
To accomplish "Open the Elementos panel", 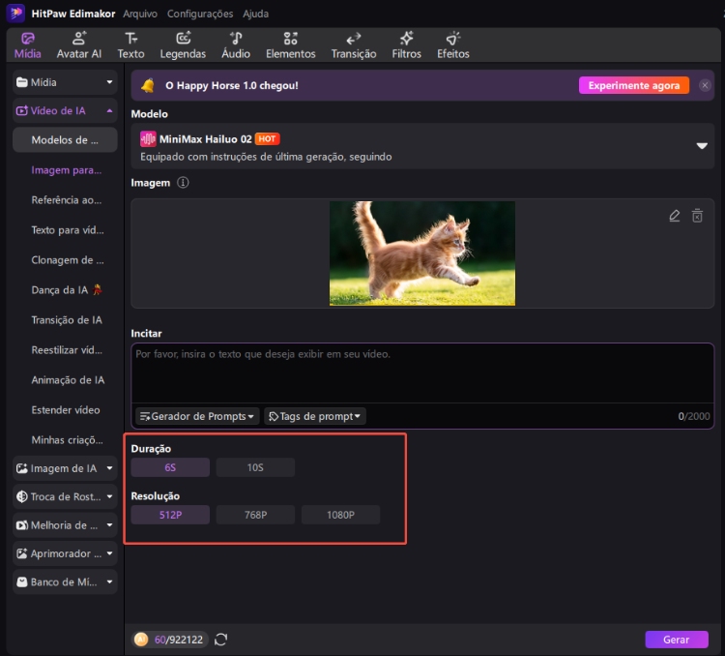I will 290,45.
